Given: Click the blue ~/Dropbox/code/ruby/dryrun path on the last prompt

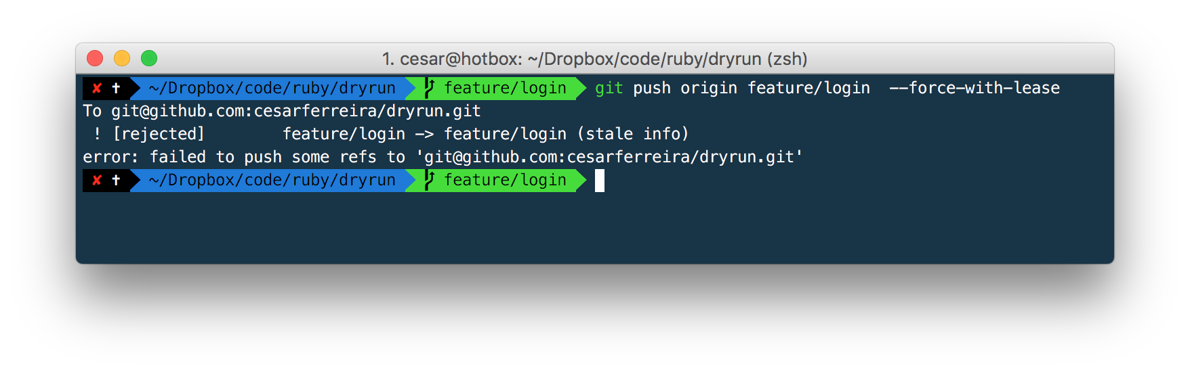Looking at the screenshot, I should pyautogui.click(x=272, y=180).
